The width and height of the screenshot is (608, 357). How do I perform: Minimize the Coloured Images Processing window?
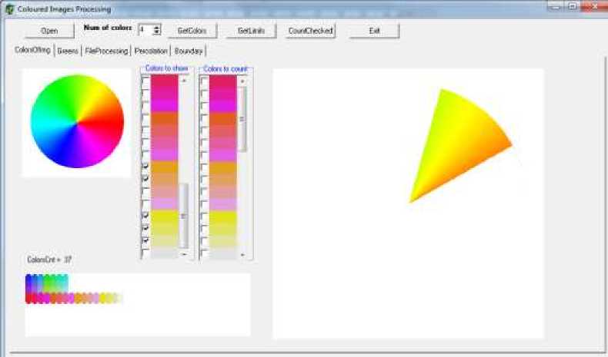556,6
